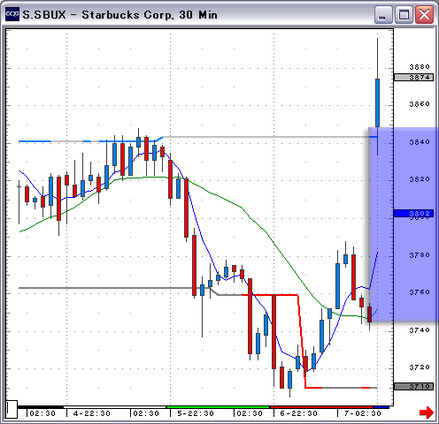
Task: Click the 3880 price axis label
Action: click(x=420, y=67)
